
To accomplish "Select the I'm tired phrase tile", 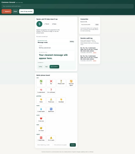I will point(41,129).
